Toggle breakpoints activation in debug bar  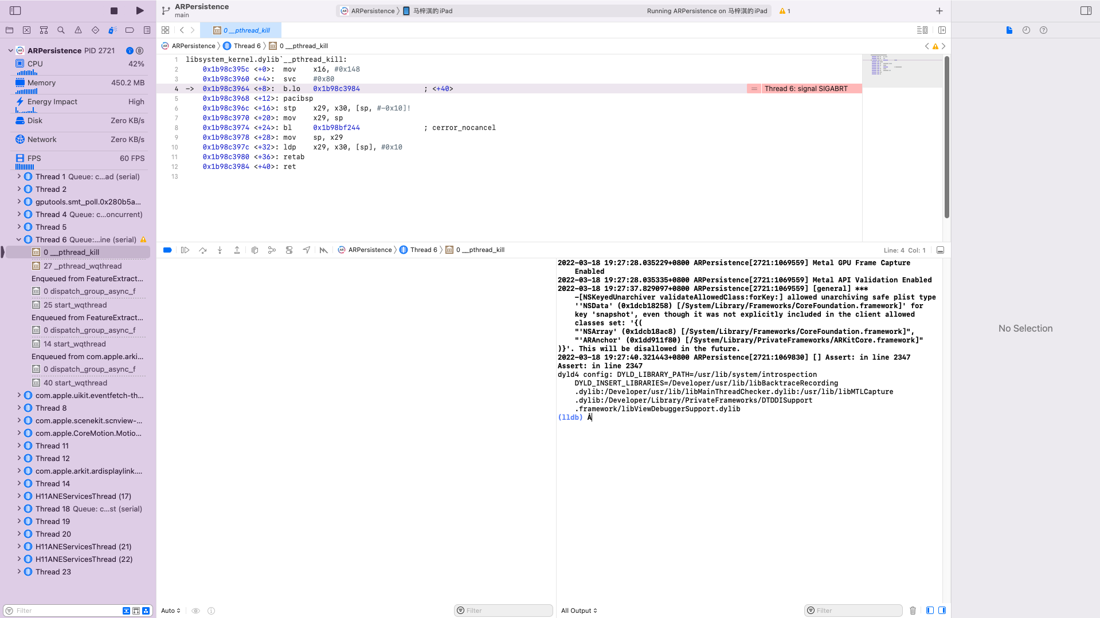pos(167,250)
